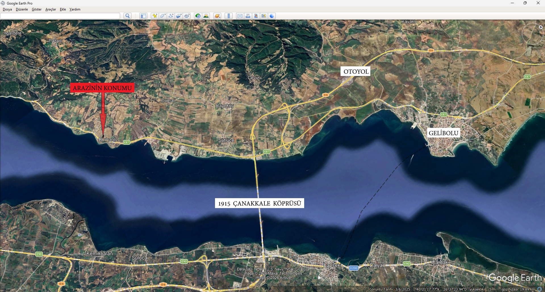Click the D200 road shield near Lapseki
The image size is (545, 292).
point(354,268)
